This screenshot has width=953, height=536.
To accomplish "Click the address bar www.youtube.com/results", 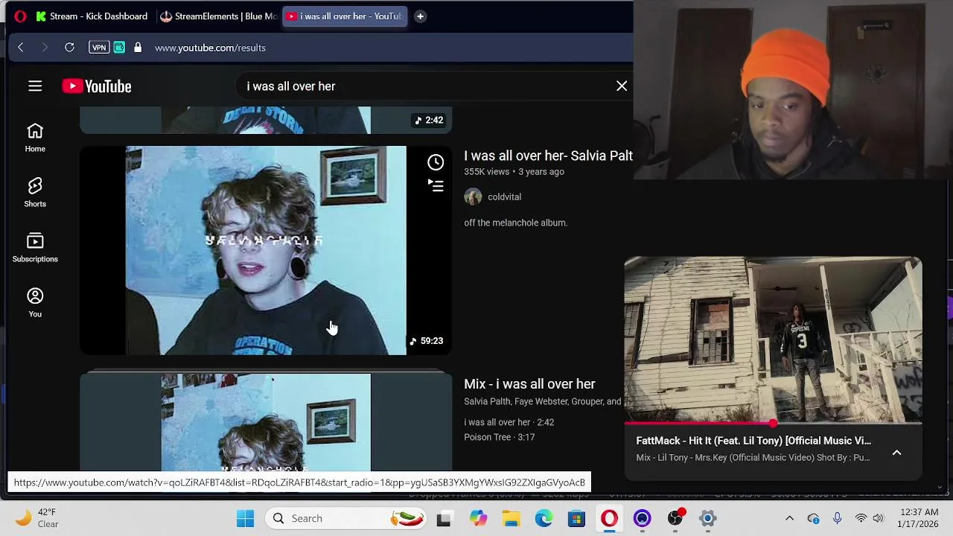I will click(210, 48).
